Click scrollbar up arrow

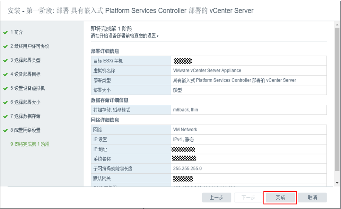pos(337,25)
